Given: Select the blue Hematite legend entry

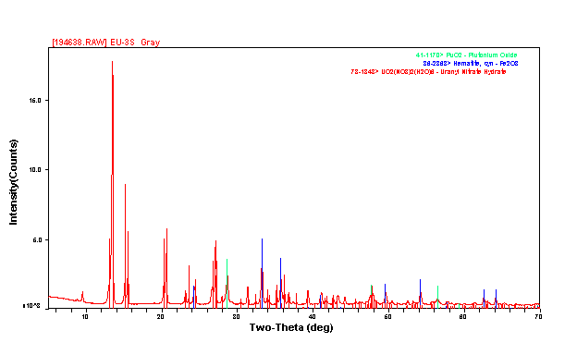Looking at the screenshot, I should 471,64.
